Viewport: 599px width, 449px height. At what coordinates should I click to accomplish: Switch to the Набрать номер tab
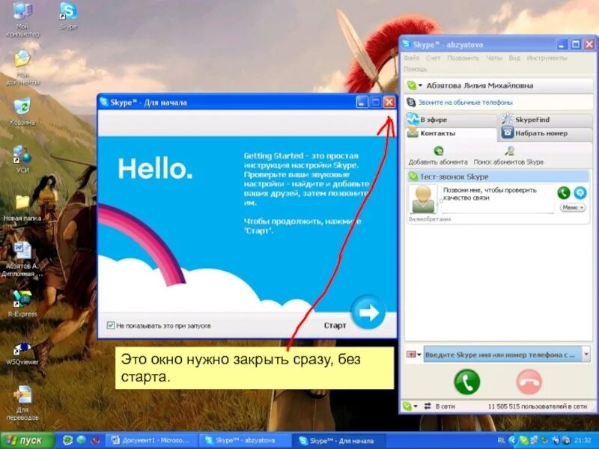(x=547, y=133)
